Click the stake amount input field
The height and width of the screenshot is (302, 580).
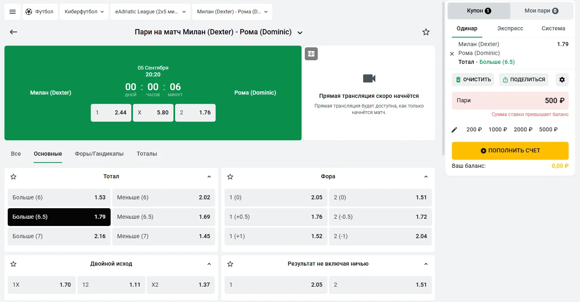click(x=510, y=101)
